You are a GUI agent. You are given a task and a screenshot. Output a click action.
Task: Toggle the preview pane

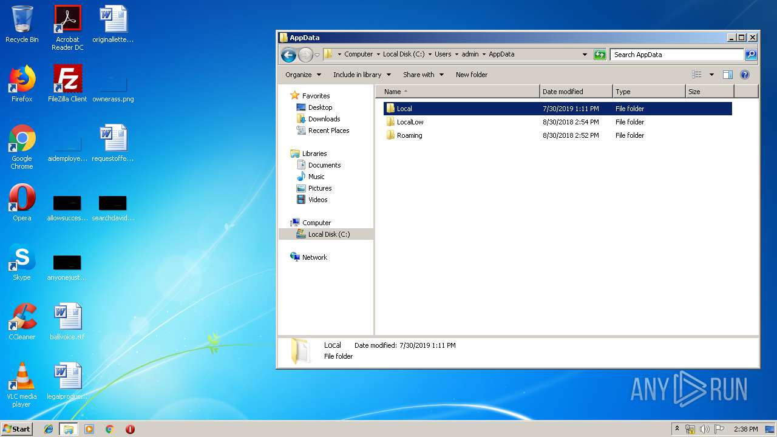tap(728, 75)
